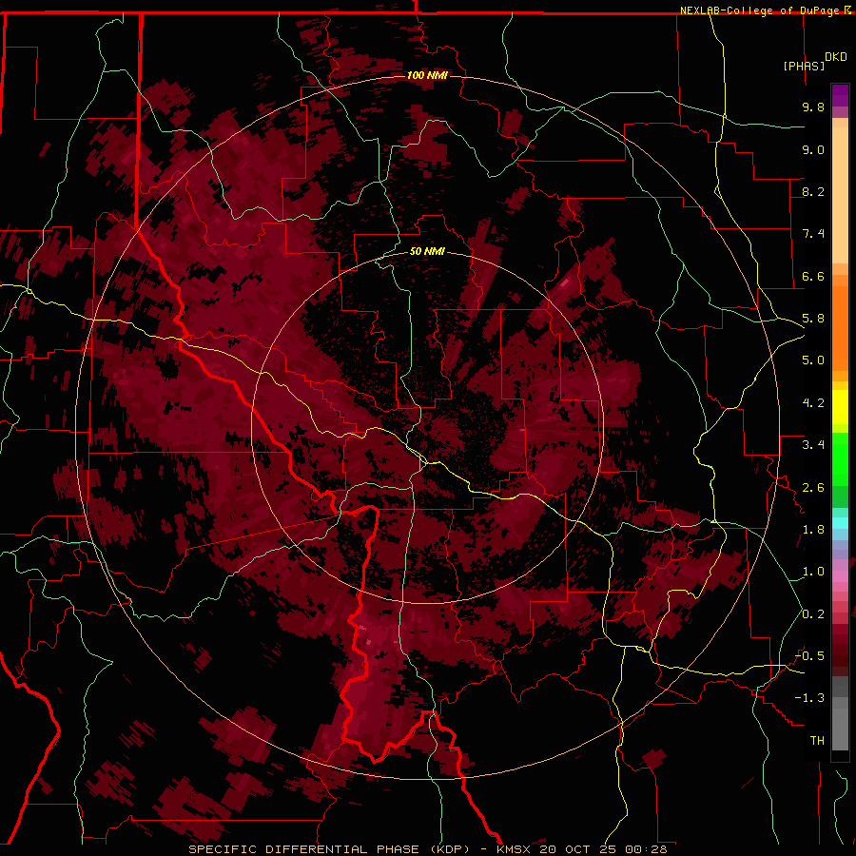Click the '-0.5' scale value label
This screenshot has width=856, height=856.
coord(809,656)
